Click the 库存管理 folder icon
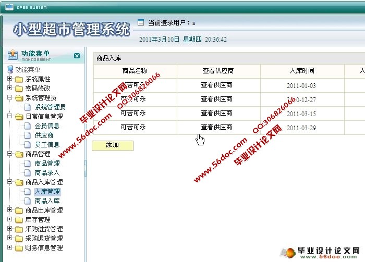Screen dimensions: 365x262 click(x=19, y=220)
